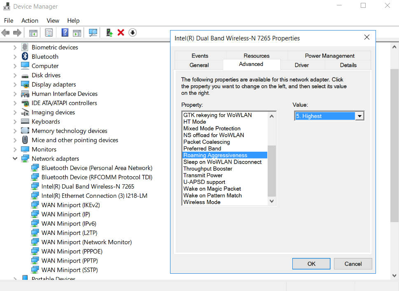This screenshot has height=291, width=399.
Task: Switch to the Events tab
Action: 200,56
